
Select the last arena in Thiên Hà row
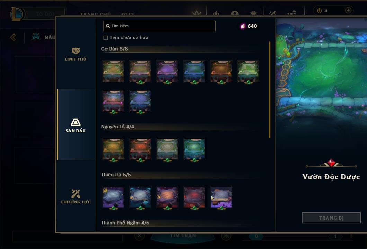[x=221, y=197]
